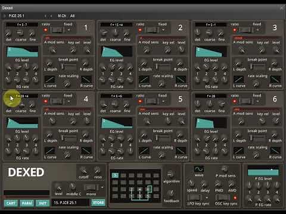This screenshot has height=214, width=286.
Task: Click operator 1 envelope graph
Action: coord(23,52)
